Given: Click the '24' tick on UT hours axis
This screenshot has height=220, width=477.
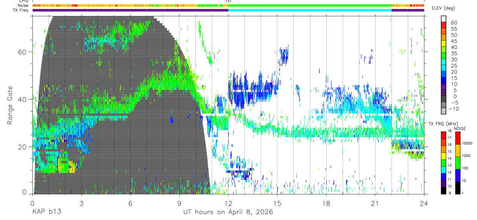Looking at the screenshot, I should [x=424, y=204].
